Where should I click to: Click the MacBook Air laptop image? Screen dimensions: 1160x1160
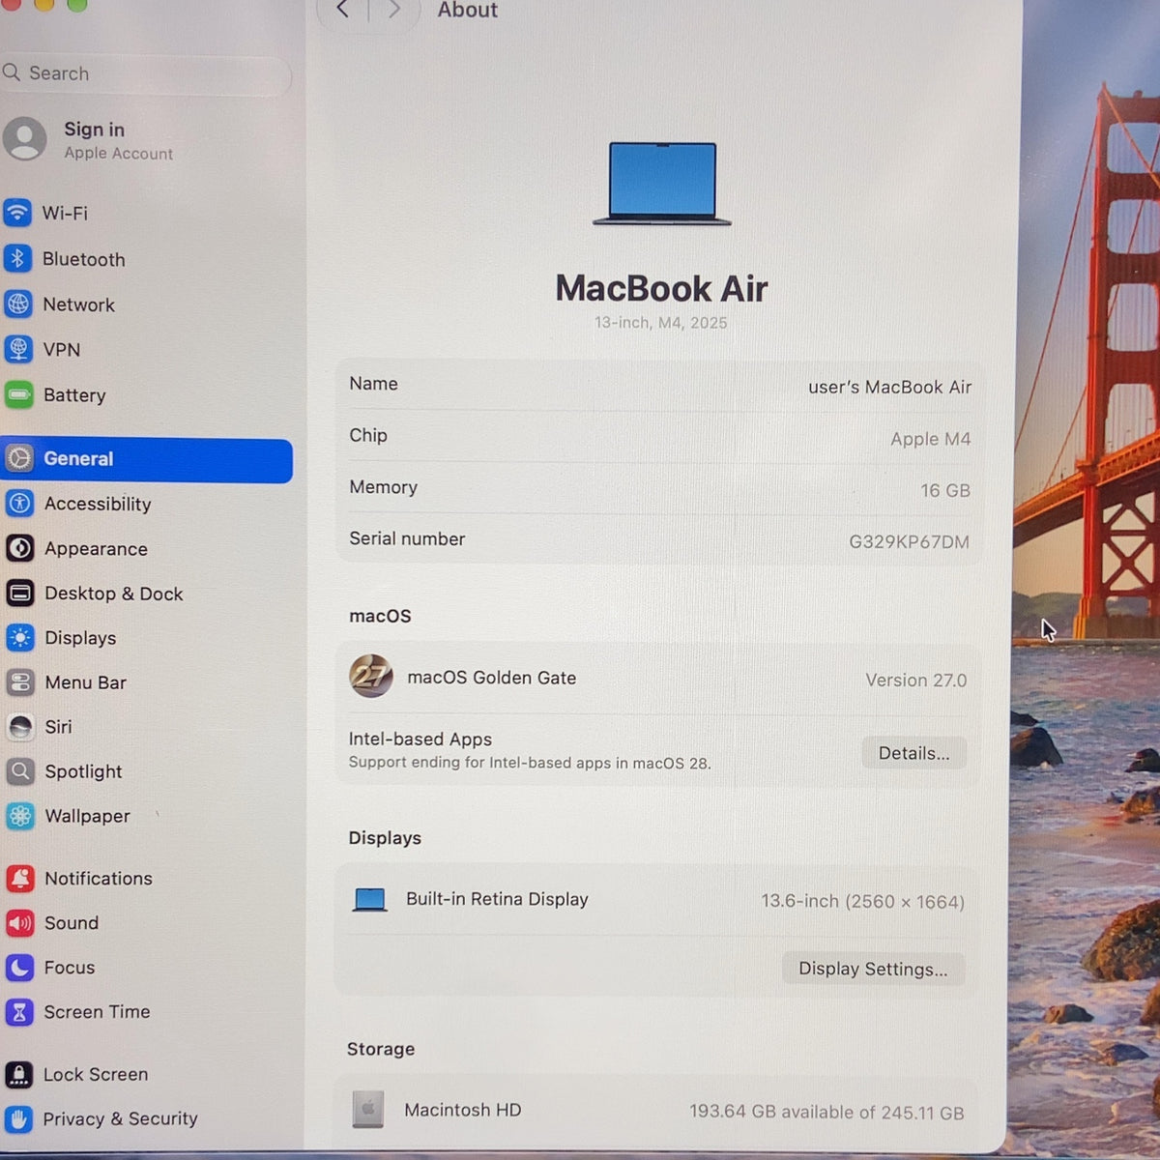pyautogui.click(x=662, y=184)
